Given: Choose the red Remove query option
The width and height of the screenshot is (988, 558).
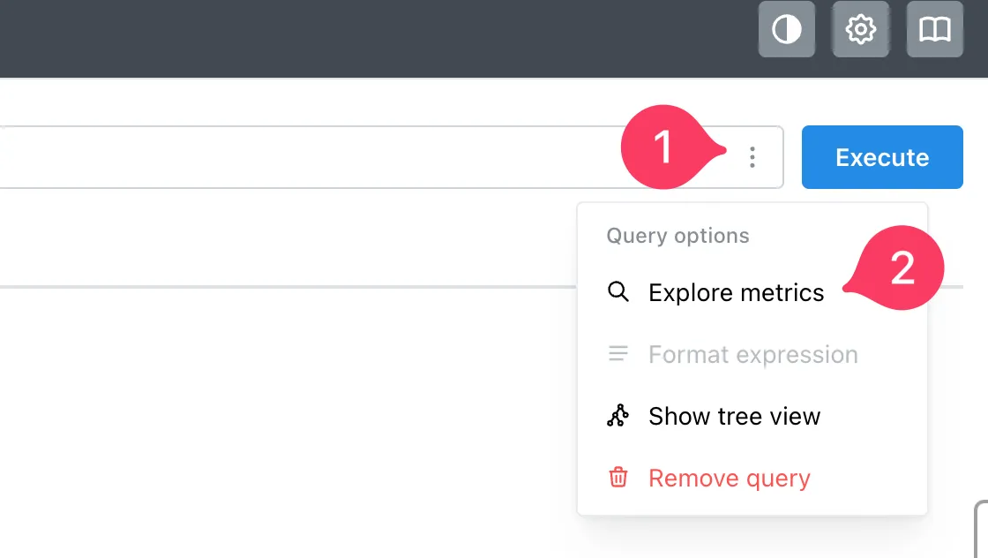Looking at the screenshot, I should (729, 478).
